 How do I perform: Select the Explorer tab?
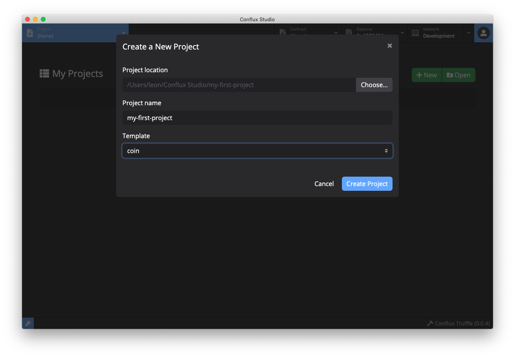(x=369, y=33)
